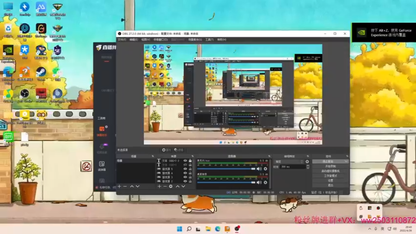
Task: Open the 5E platform desktop shortcut
Action: 57,52
